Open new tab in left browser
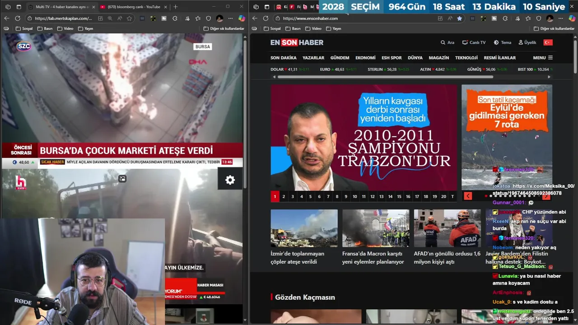Screen dimensions: 578x325 click(175, 7)
